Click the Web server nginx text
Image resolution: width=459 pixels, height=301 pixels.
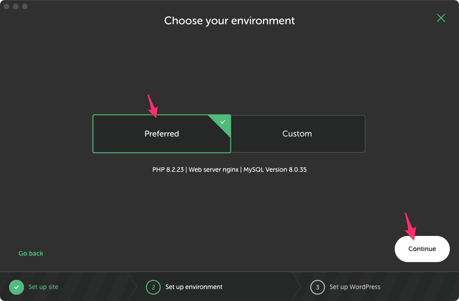tap(214, 170)
